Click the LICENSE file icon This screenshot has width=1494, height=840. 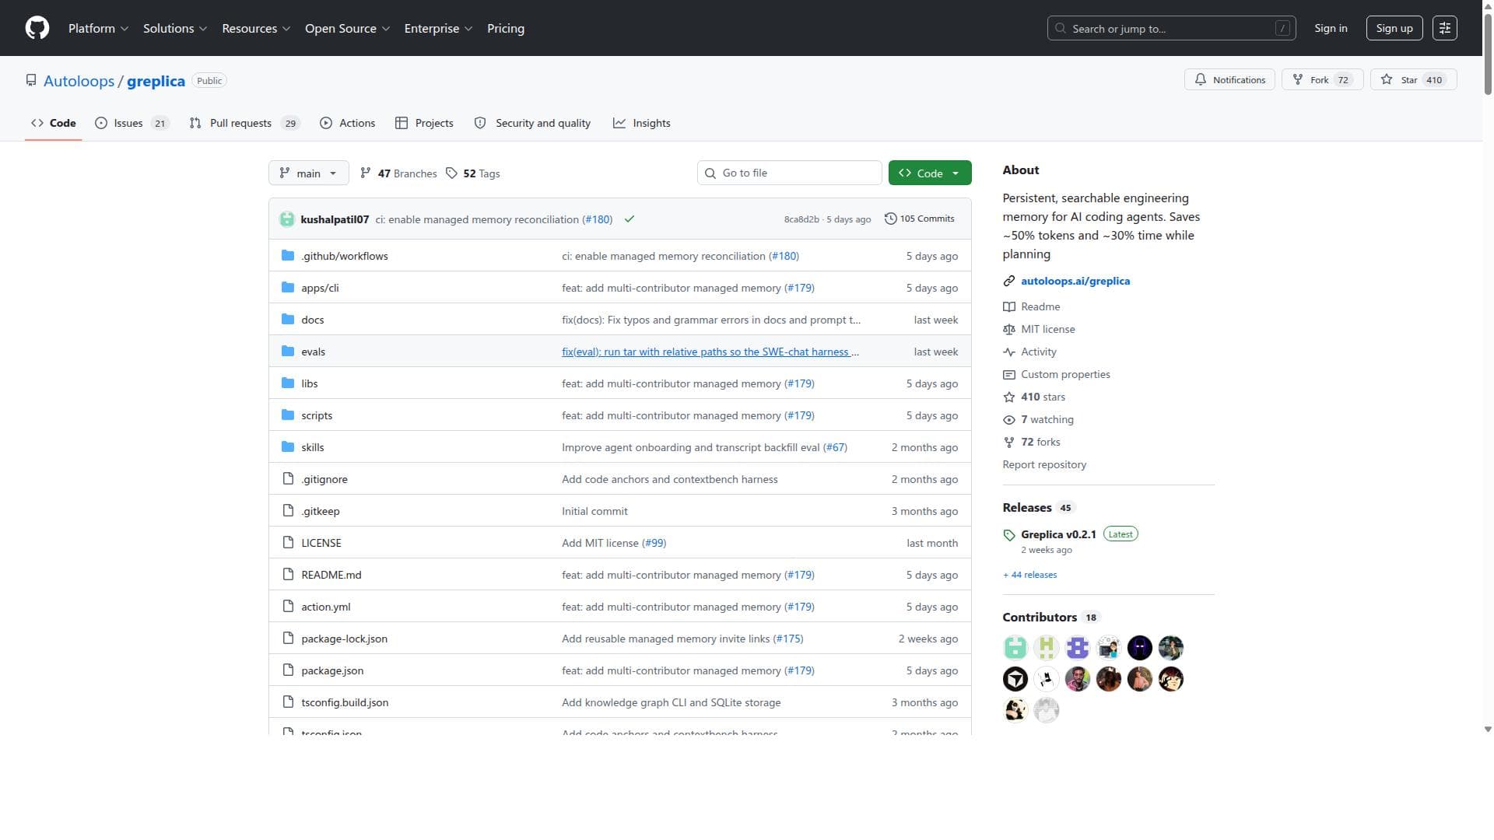pyautogui.click(x=288, y=543)
